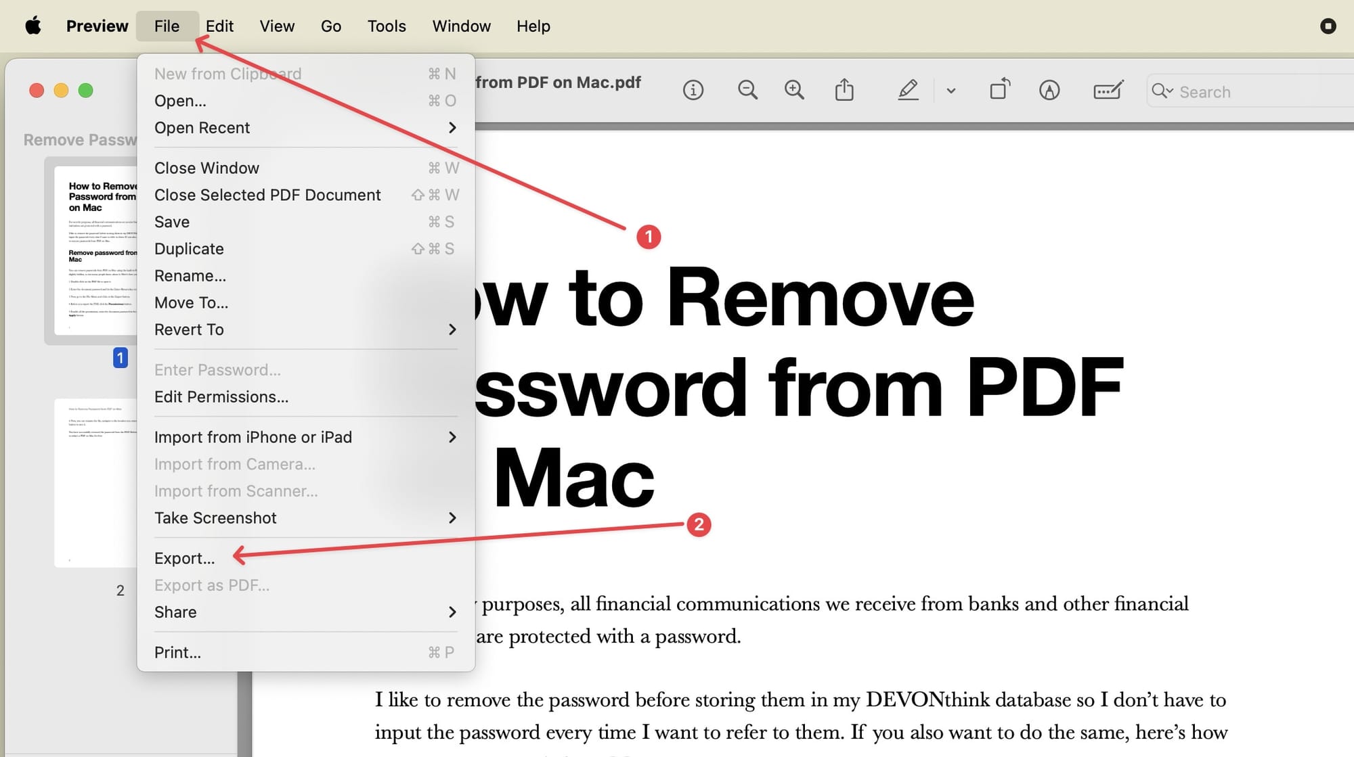Select the Highlight pen tool
Viewport: 1354px width, 757px height.
pyautogui.click(x=908, y=90)
